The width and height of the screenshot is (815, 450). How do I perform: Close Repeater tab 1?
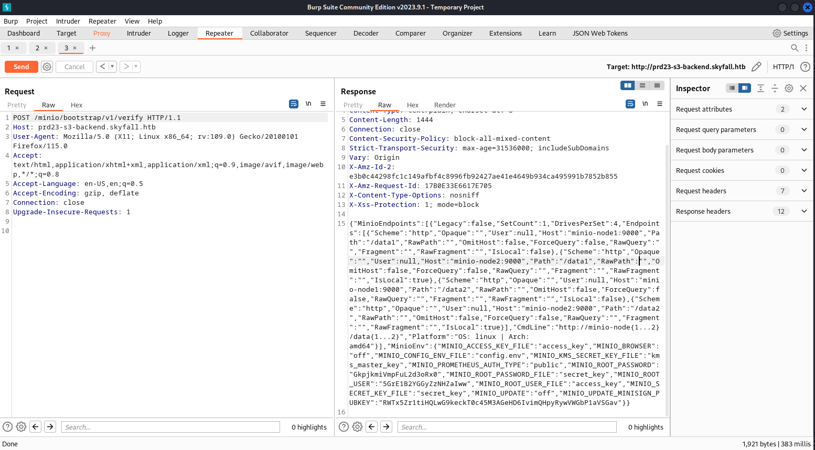point(17,48)
